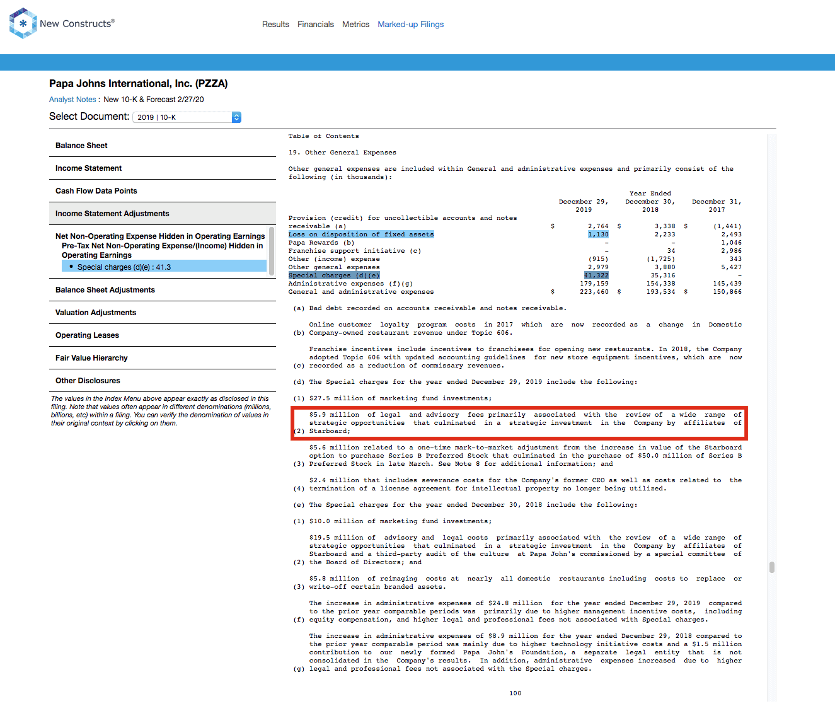Screen dimensions: 835x706
Task: Expand the Valuation Adjustments section
Action: 163,313
